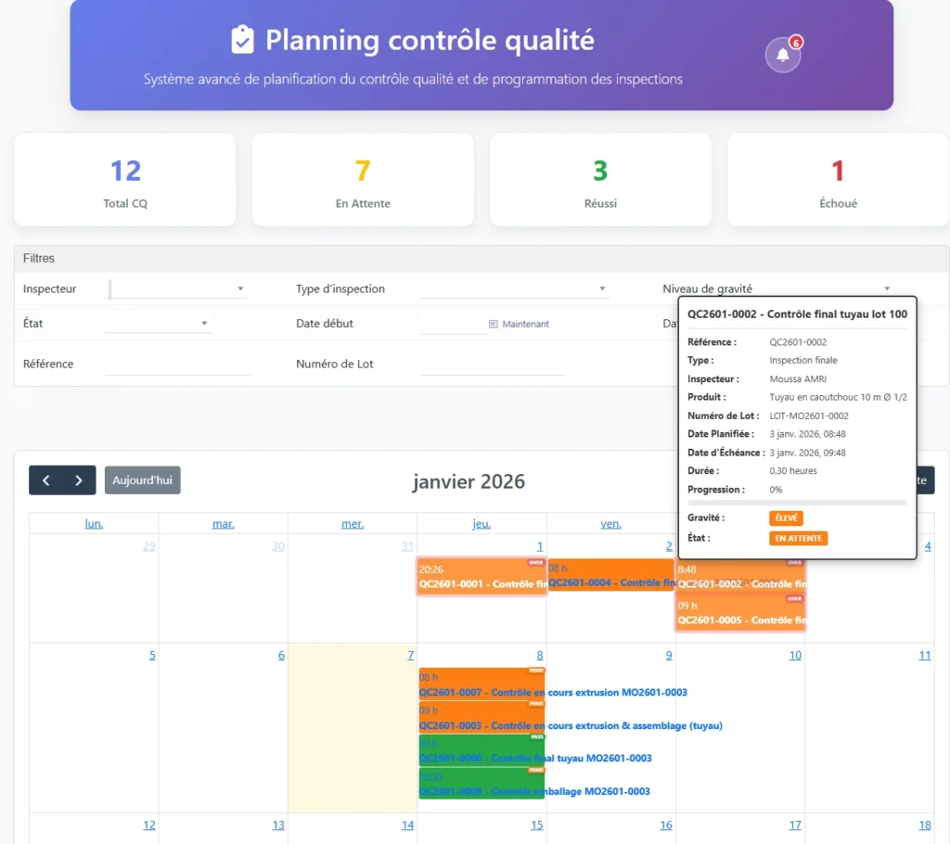Click the clipboard icon in the header banner

coord(242,40)
